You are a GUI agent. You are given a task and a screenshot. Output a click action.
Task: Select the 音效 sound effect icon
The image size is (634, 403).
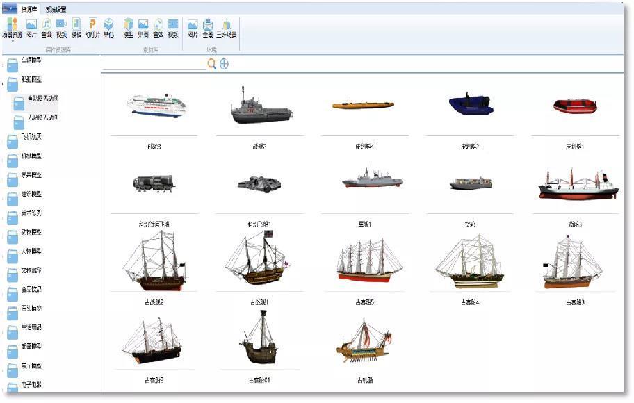(158, 25)
